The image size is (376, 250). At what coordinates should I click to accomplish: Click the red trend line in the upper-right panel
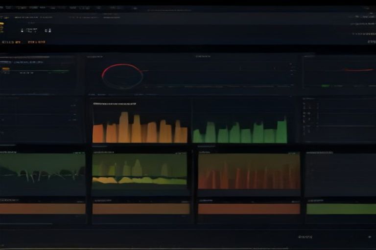point(359,70)
